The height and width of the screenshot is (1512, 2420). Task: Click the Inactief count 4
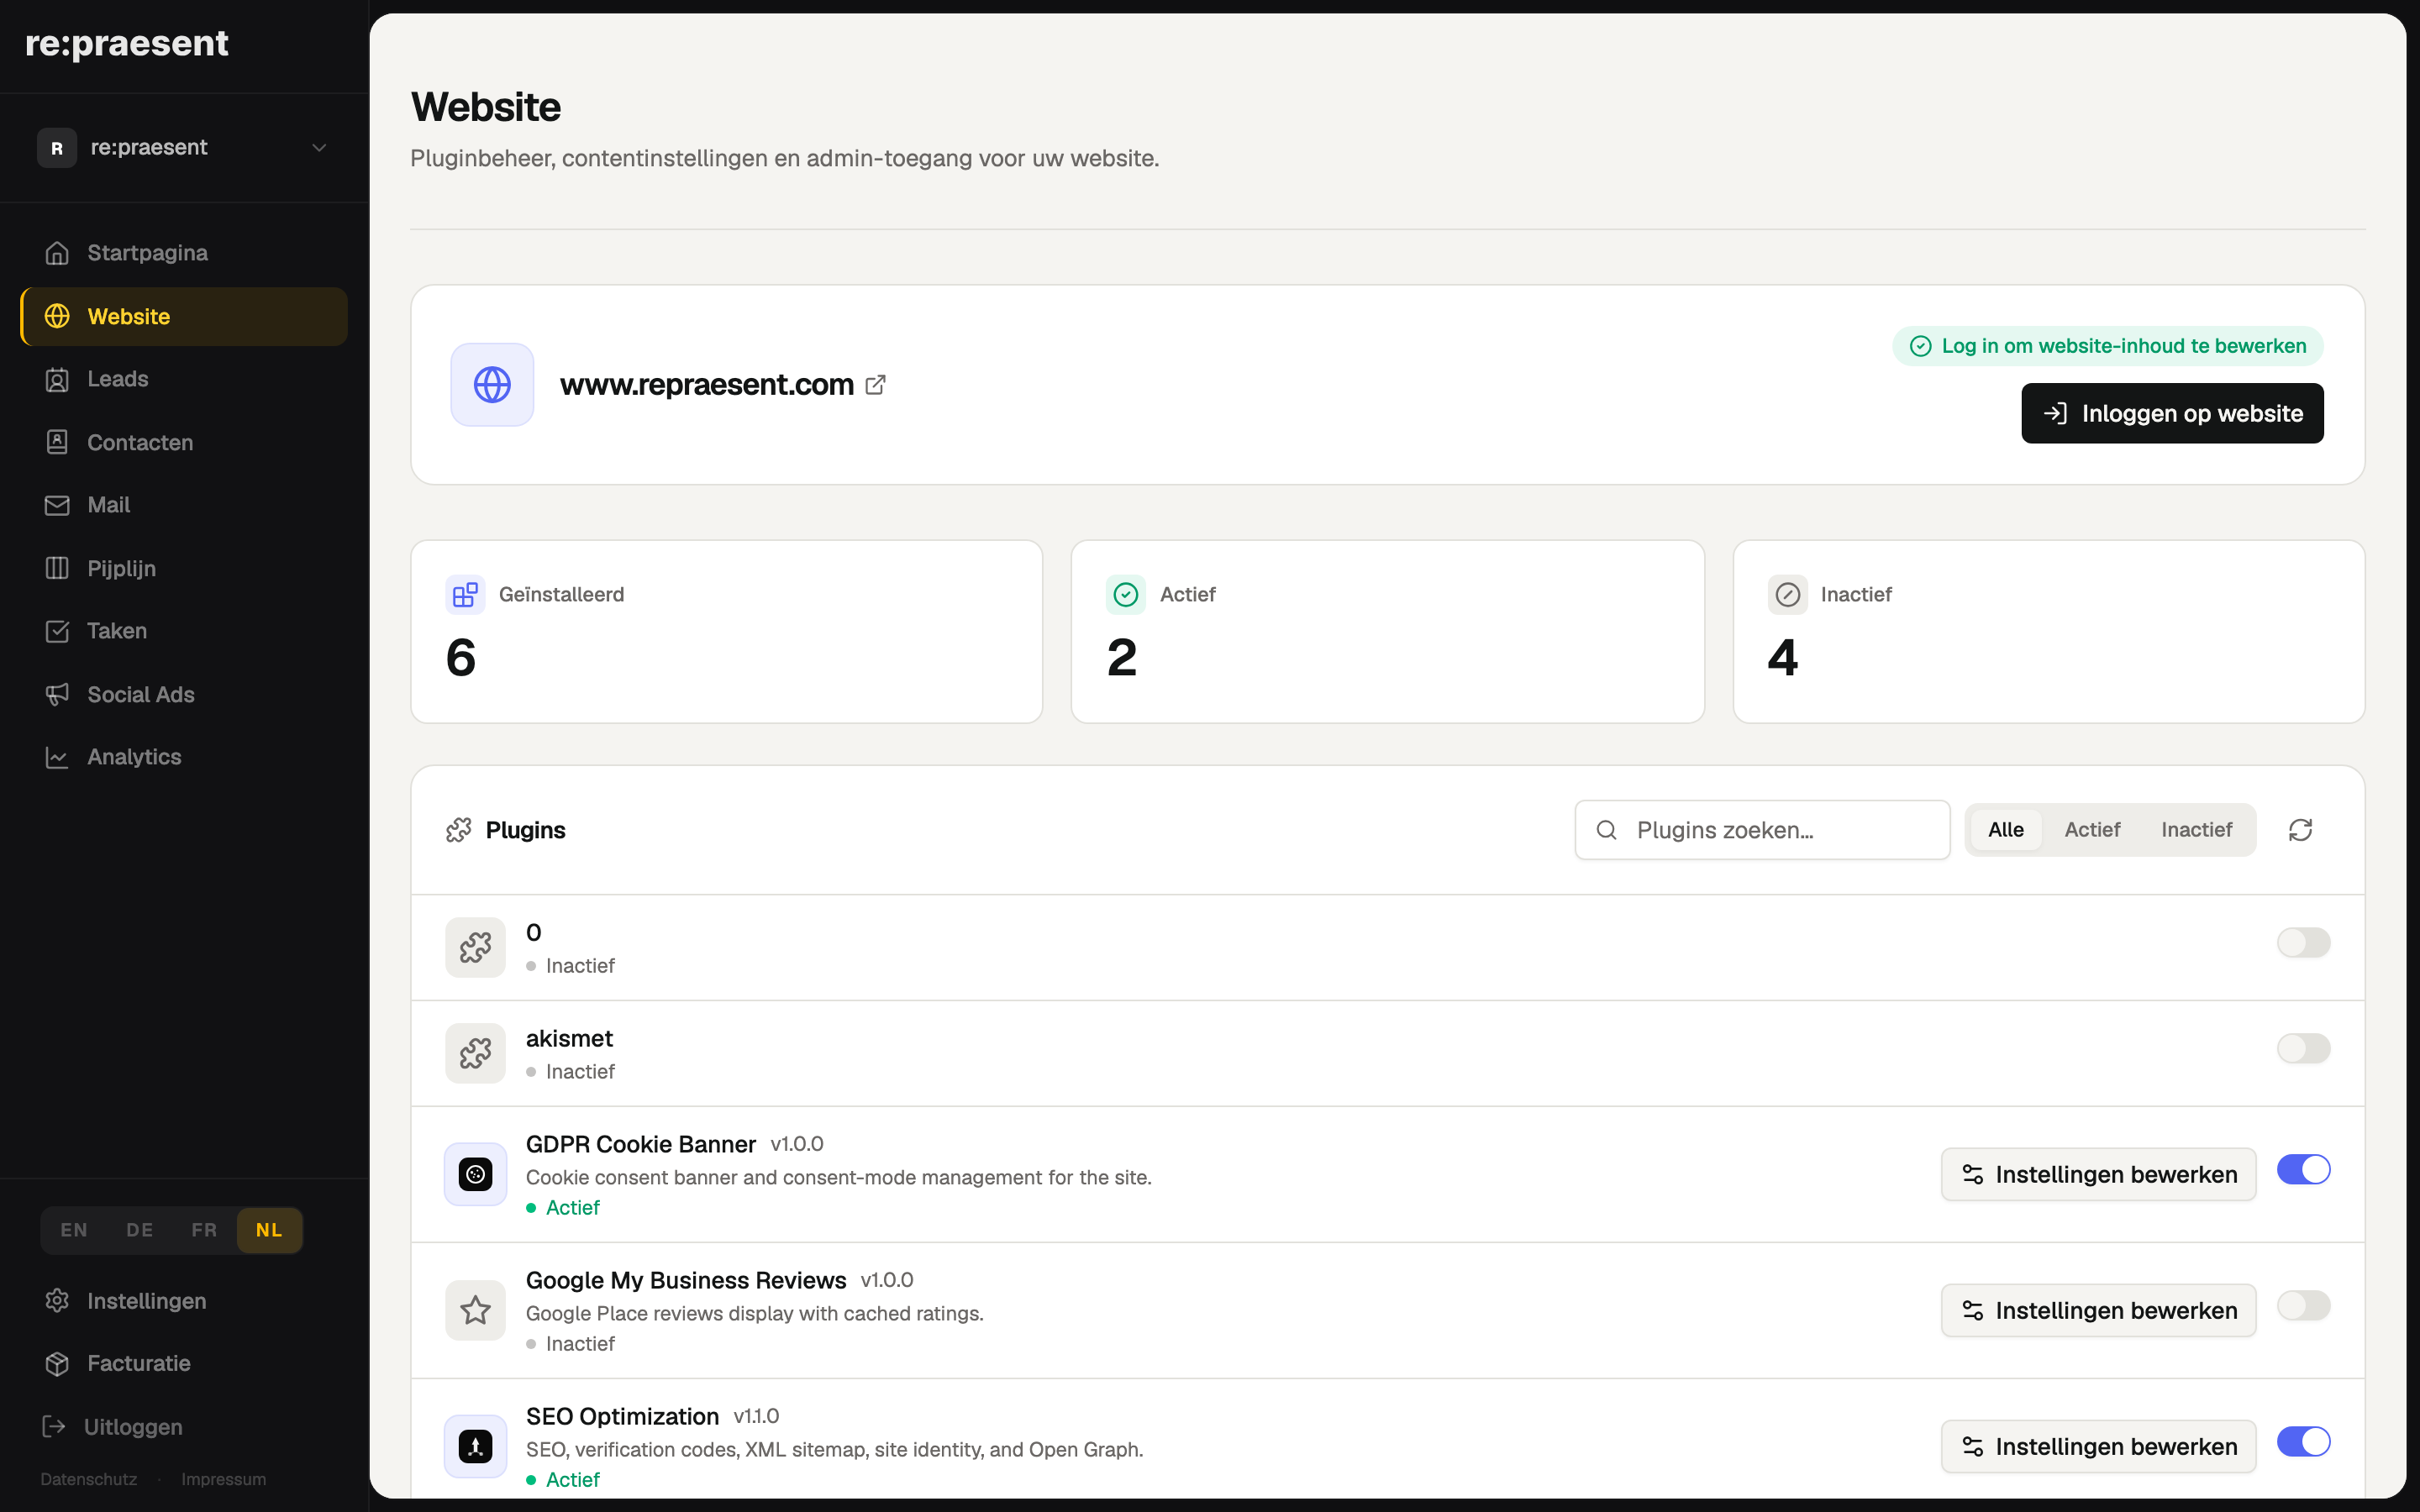pos(1783,657)
